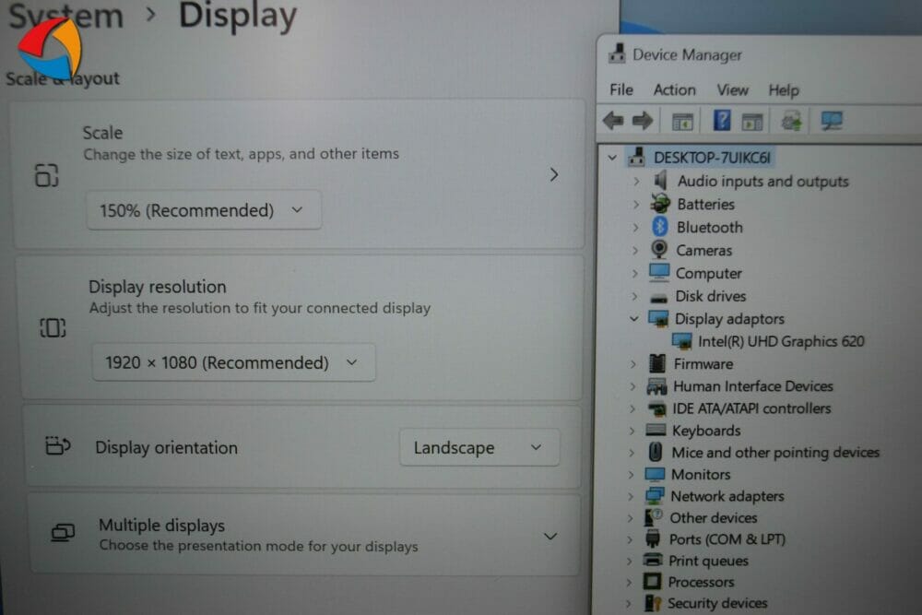The width and height of the screenshot is (922, 615).
Task: Click the Audio inputs and outputs speaker icon
Action: tap(661, 181)
